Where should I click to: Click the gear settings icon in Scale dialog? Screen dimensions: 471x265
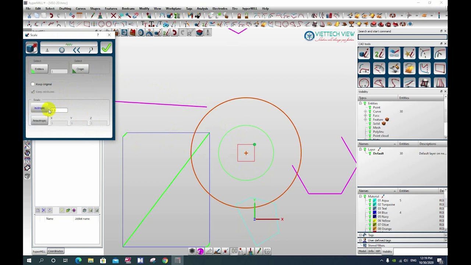pos(62,50)
